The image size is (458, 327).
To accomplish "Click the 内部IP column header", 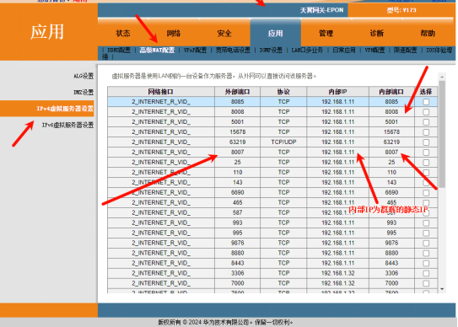I will (x=337, y=92).
